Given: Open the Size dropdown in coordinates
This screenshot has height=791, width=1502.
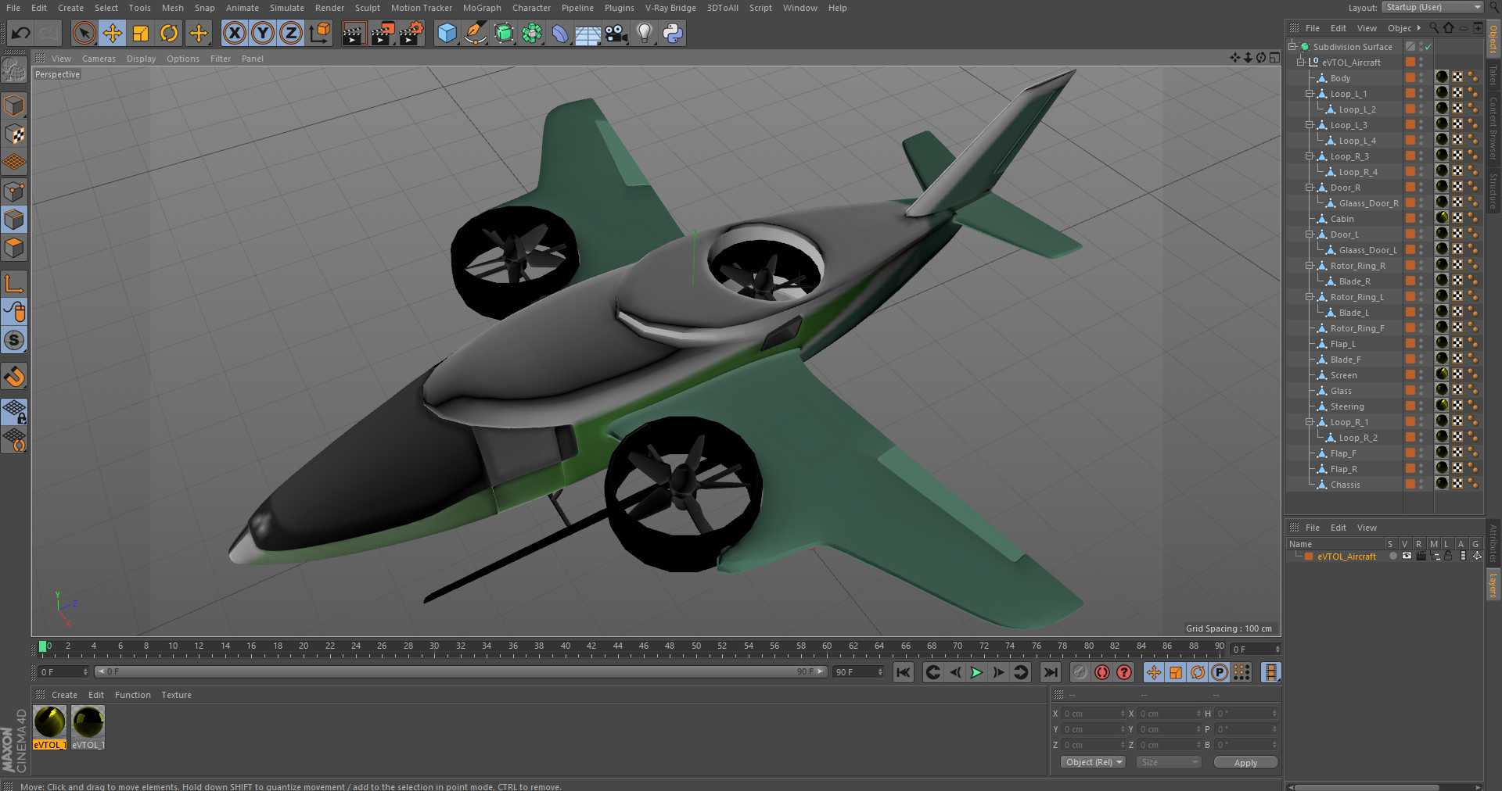Looking at the screenshot, I should 1168,762.
